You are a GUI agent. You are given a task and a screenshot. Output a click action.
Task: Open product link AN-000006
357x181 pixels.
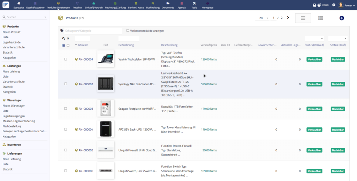tap(86, 171)
